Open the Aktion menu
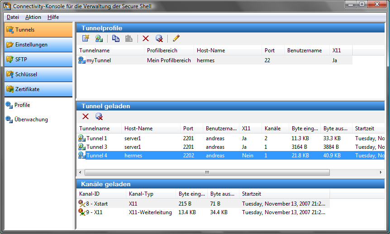This screenshot has width=390, height=234. tap(33, 17)
